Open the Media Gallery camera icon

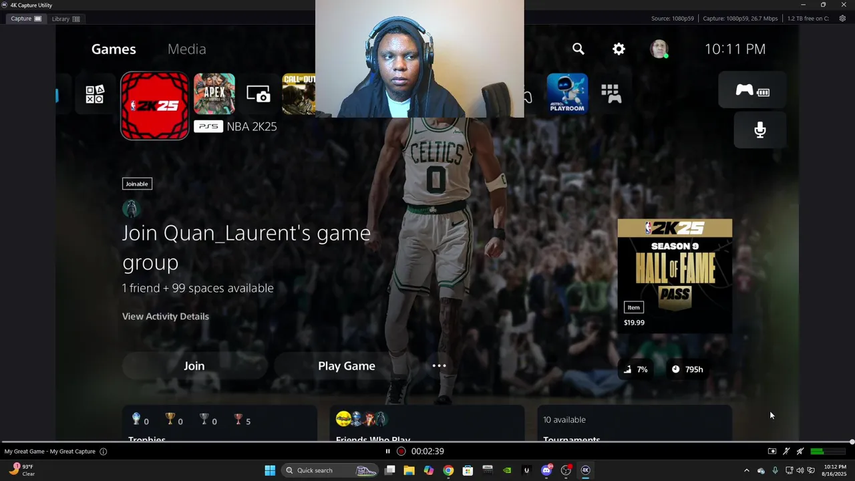click(x=259, y=94)
